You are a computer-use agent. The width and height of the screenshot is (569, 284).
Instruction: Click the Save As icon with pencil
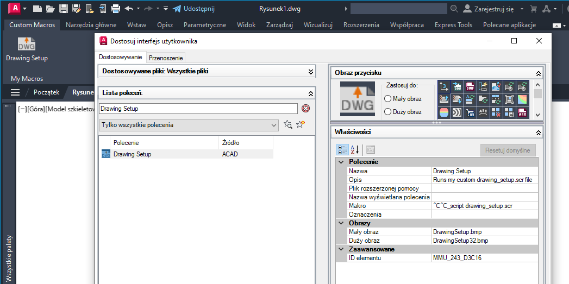click(x=77, y=8)
